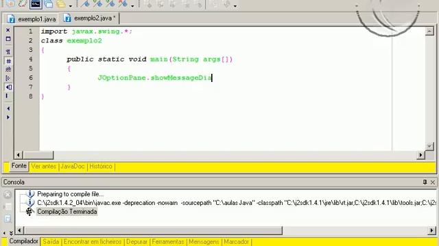This screenshot has height=246, width=439.
Task: Close the Consola panel
Action: pos(433,182)
